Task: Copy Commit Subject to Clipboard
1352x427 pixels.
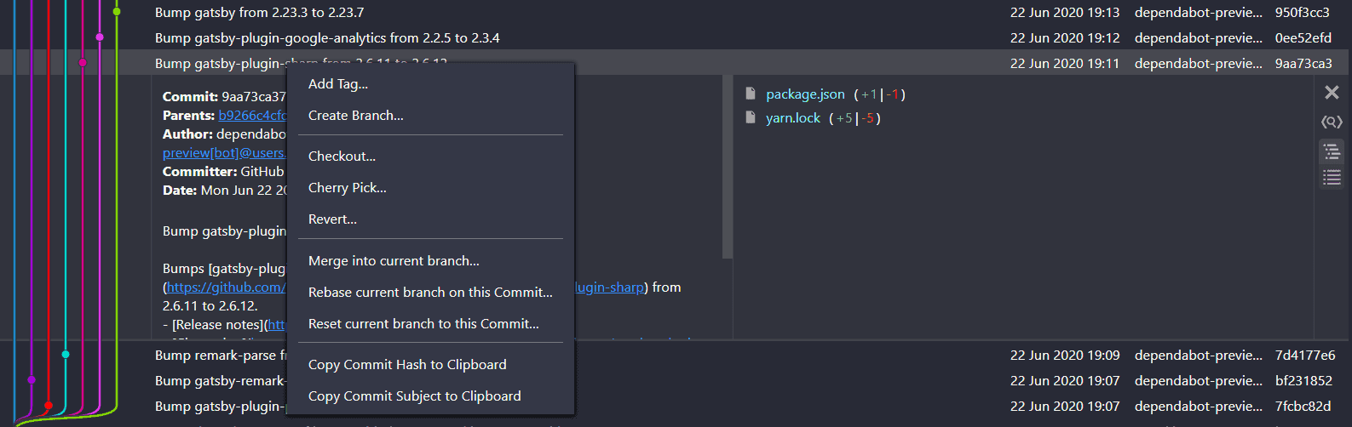Action: pyautogui.click(x=414, y=396)
